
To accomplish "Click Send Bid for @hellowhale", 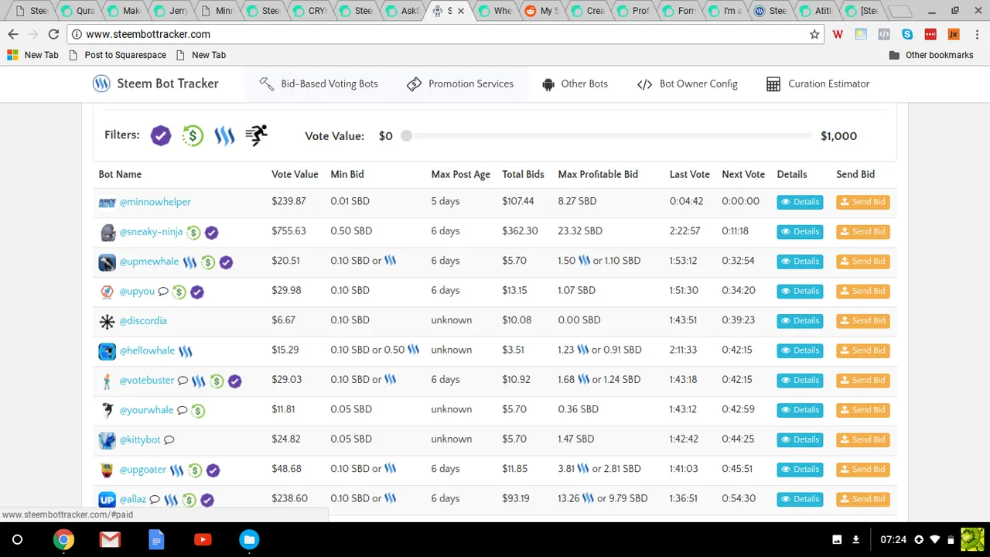I will click(862, 350).
